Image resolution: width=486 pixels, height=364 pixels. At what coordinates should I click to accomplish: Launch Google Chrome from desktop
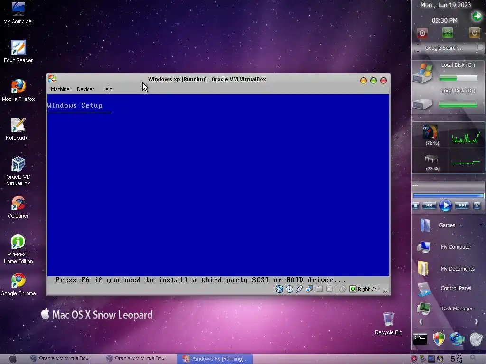click(19, 285)
